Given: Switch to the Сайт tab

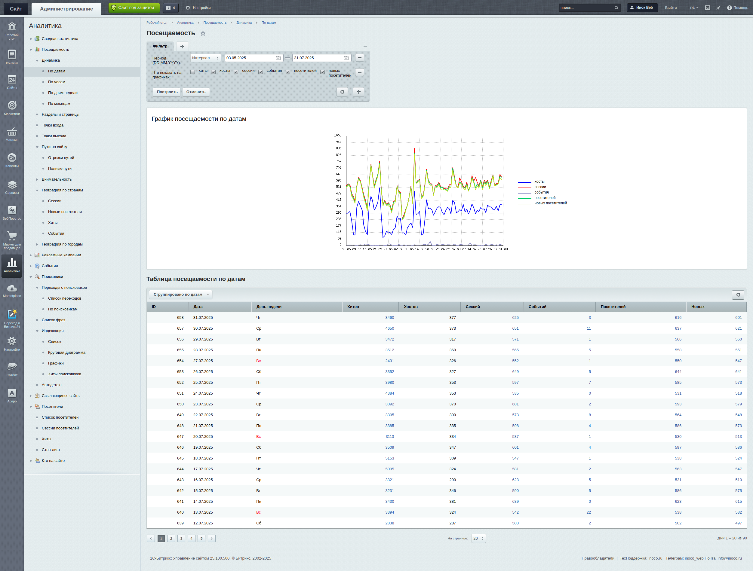Looking at the screenshot, I should [x=16, y=8].
